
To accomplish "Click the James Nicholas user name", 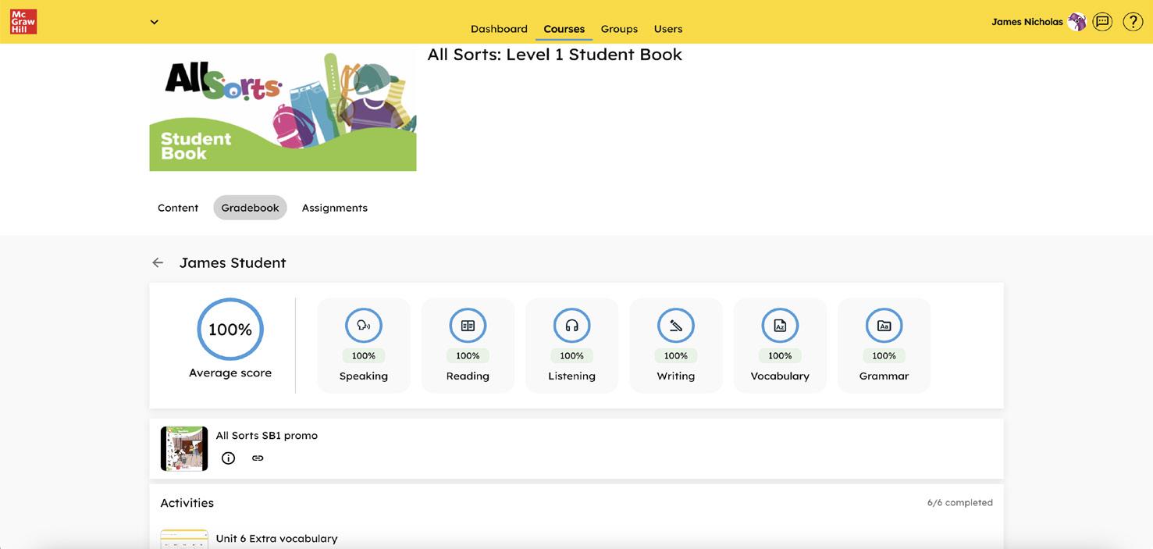I will (1027, 22).
